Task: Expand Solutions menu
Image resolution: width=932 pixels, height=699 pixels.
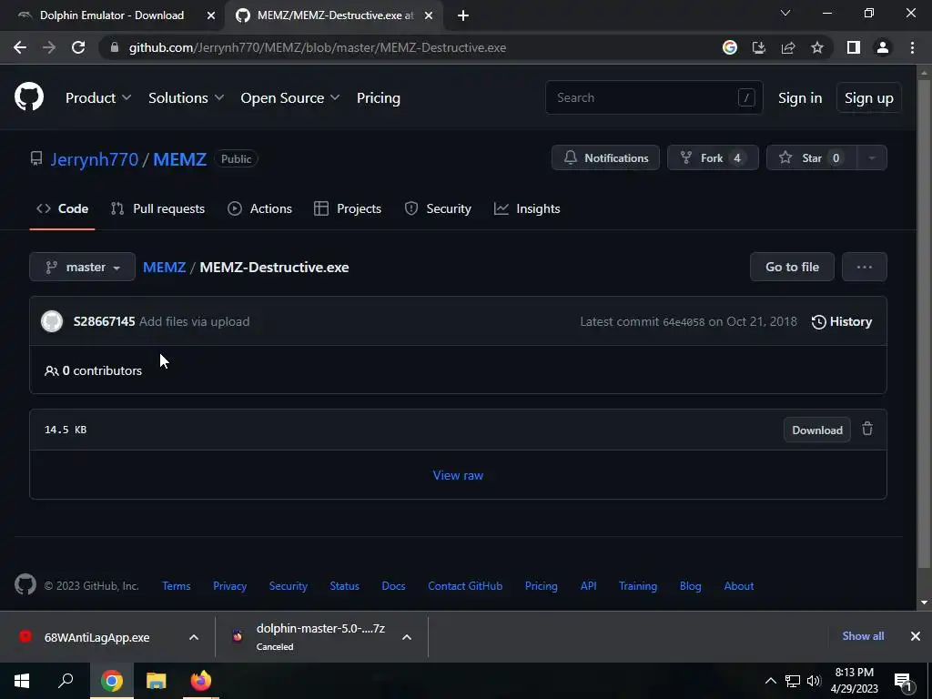Action: pyautogui.click(x=186, y=98)
